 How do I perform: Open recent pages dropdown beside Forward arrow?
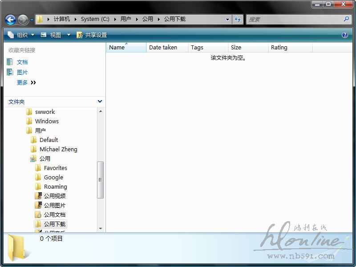[32, 20]
